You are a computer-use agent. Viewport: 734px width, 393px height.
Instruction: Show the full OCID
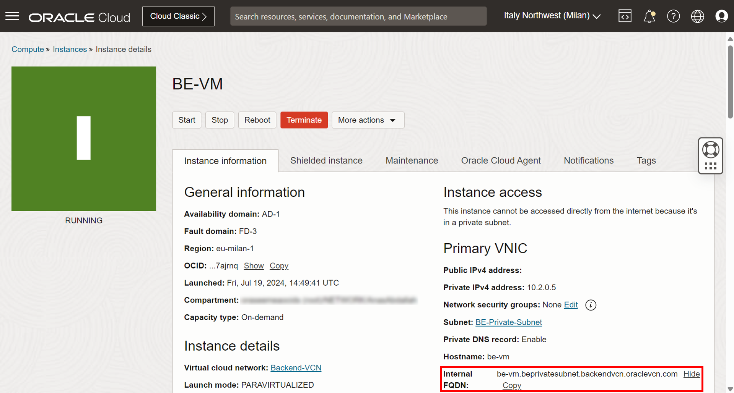[254, 265]
